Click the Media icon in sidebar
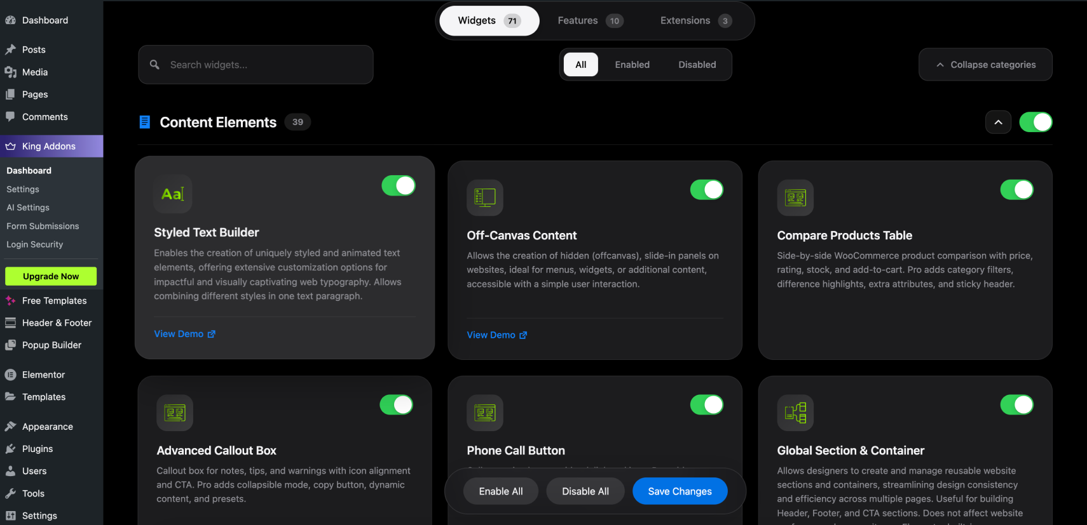The width and height of the screenshot is (1087, 525). (10, 72)
